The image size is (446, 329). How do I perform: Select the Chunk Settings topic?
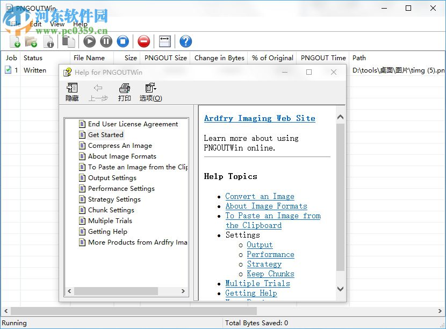point(111,210)
